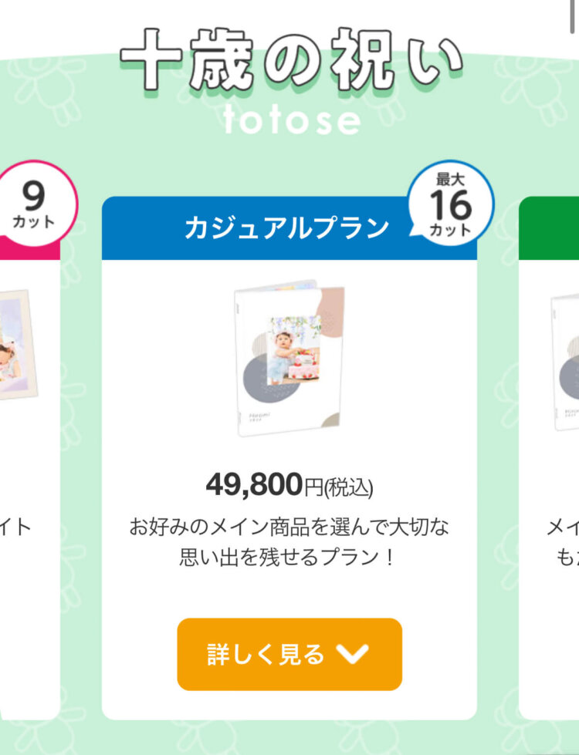Tap the pink 9カット circular badge
This screenshot has height=755, width=579.
(35, 204)
